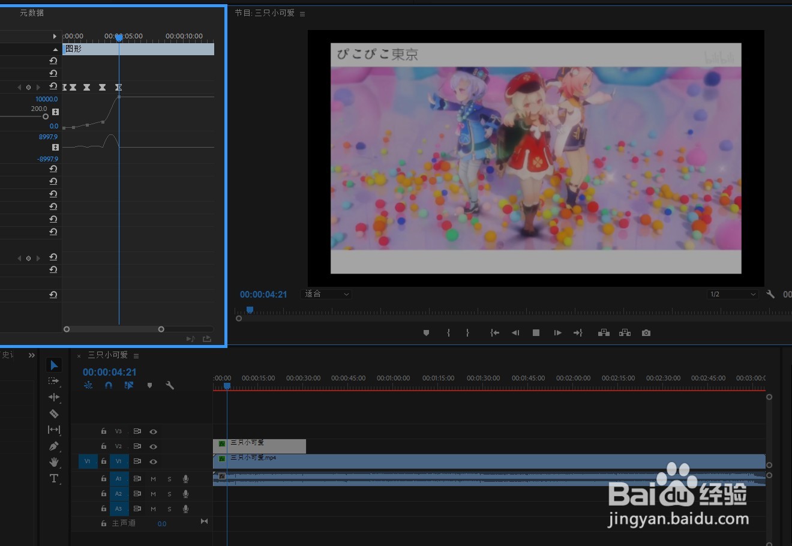Select the Pen tool
This screenshot has height=546, width=792.
click(54, 446)
